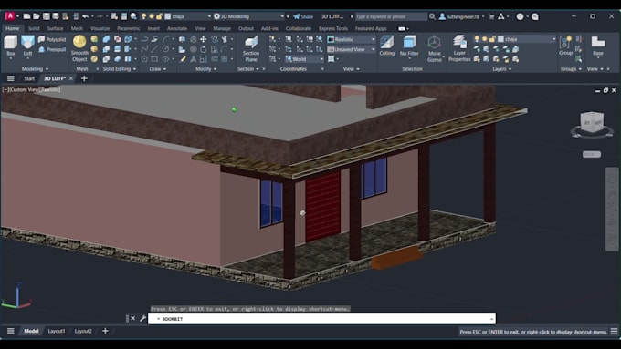
Task: Click the keyword search input field
Action: [391, 16]
